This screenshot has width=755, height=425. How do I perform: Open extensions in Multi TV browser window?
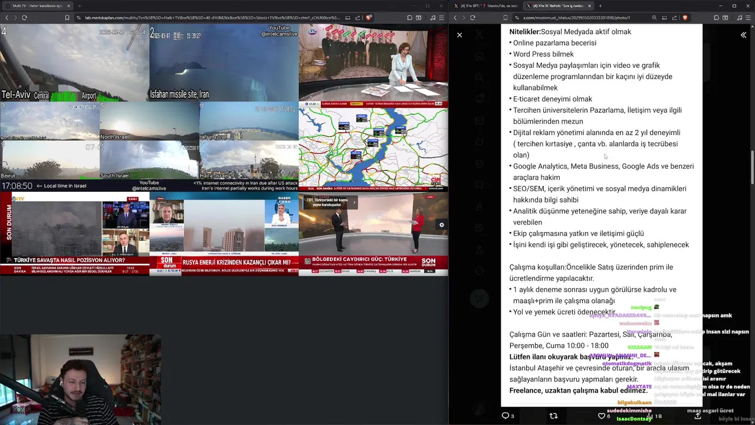[409, 18]
